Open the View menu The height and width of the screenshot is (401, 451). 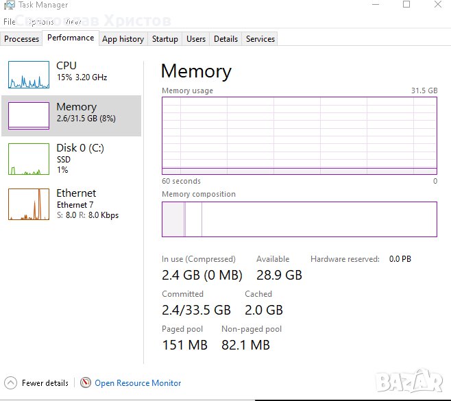(x=73, y=22)
